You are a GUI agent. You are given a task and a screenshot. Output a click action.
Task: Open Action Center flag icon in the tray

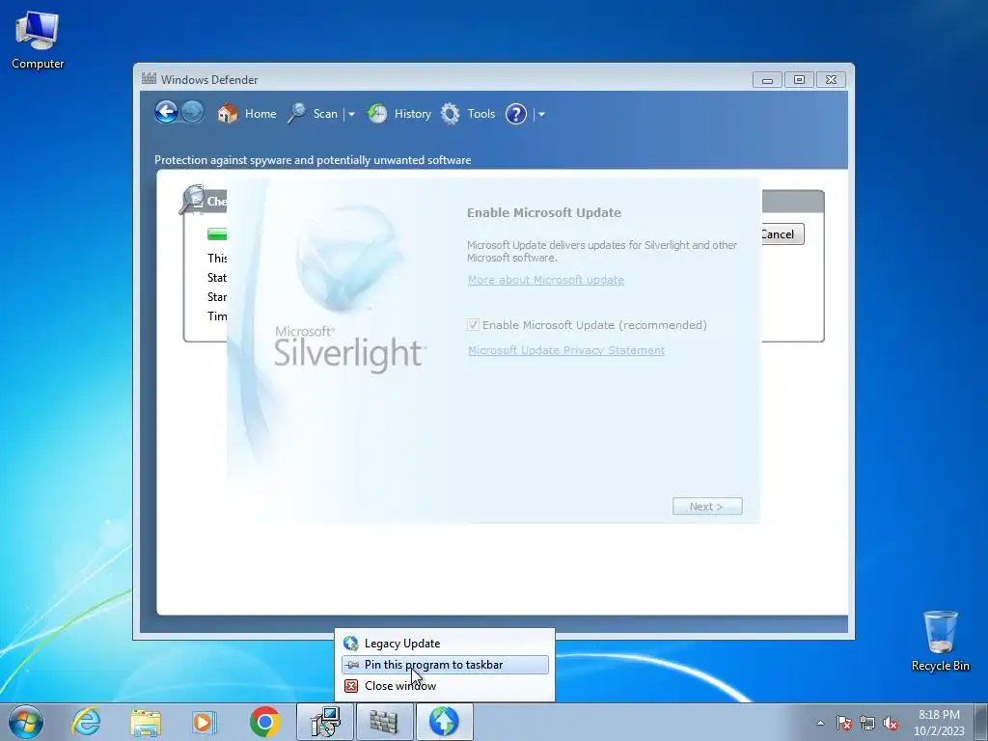point(843,723)
